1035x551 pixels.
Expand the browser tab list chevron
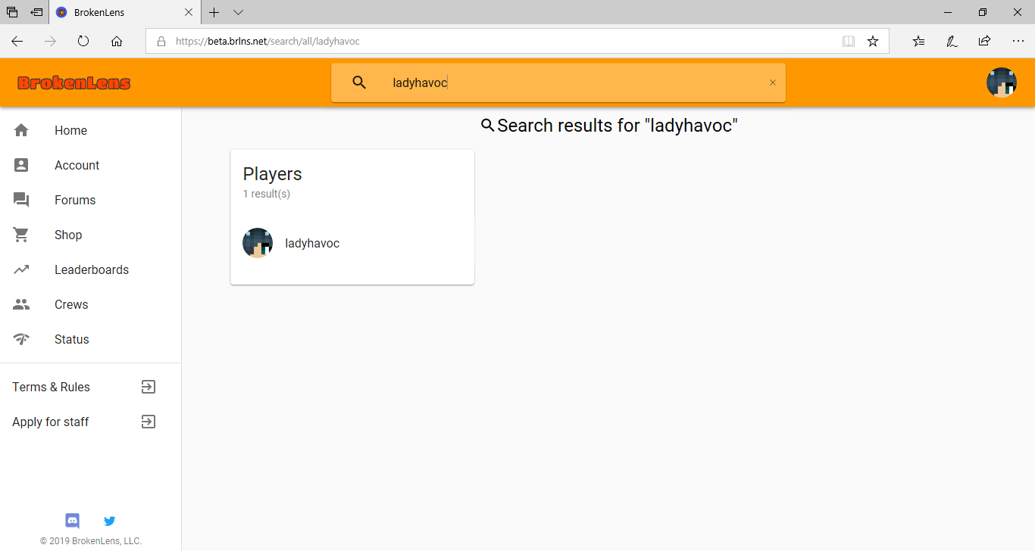coord(238,12)
